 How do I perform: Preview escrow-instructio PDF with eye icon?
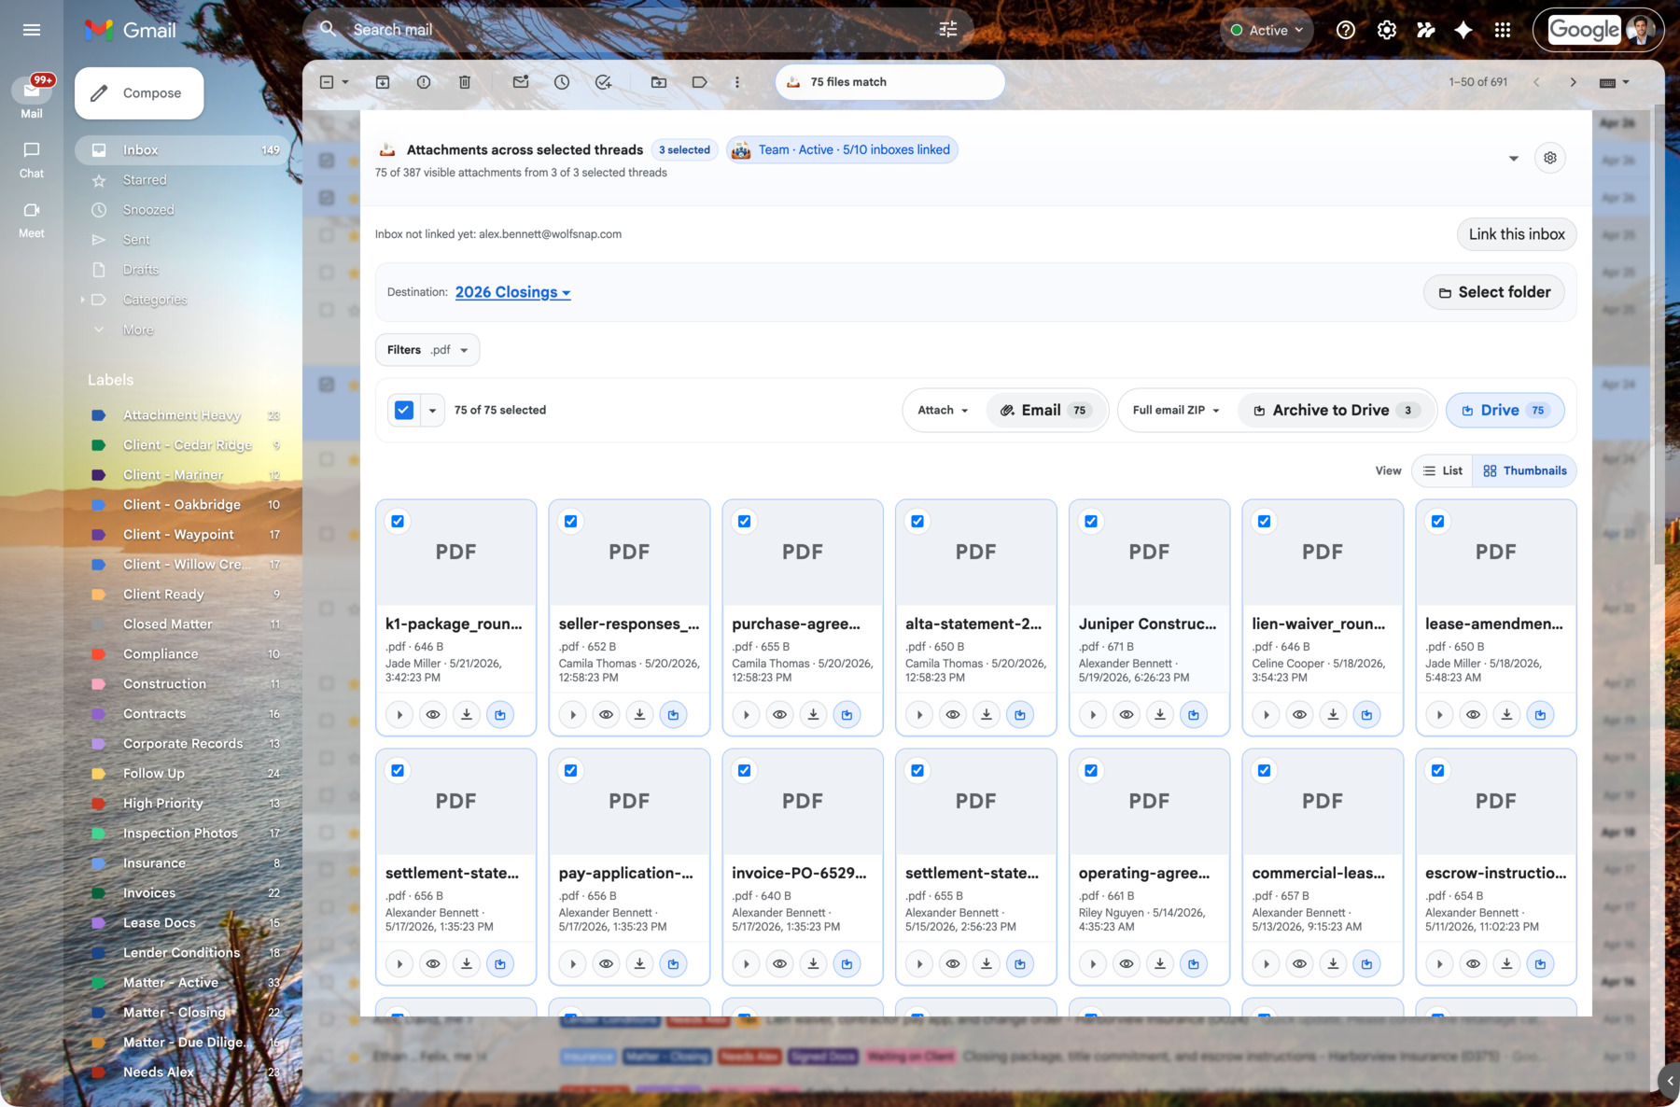1473,964
